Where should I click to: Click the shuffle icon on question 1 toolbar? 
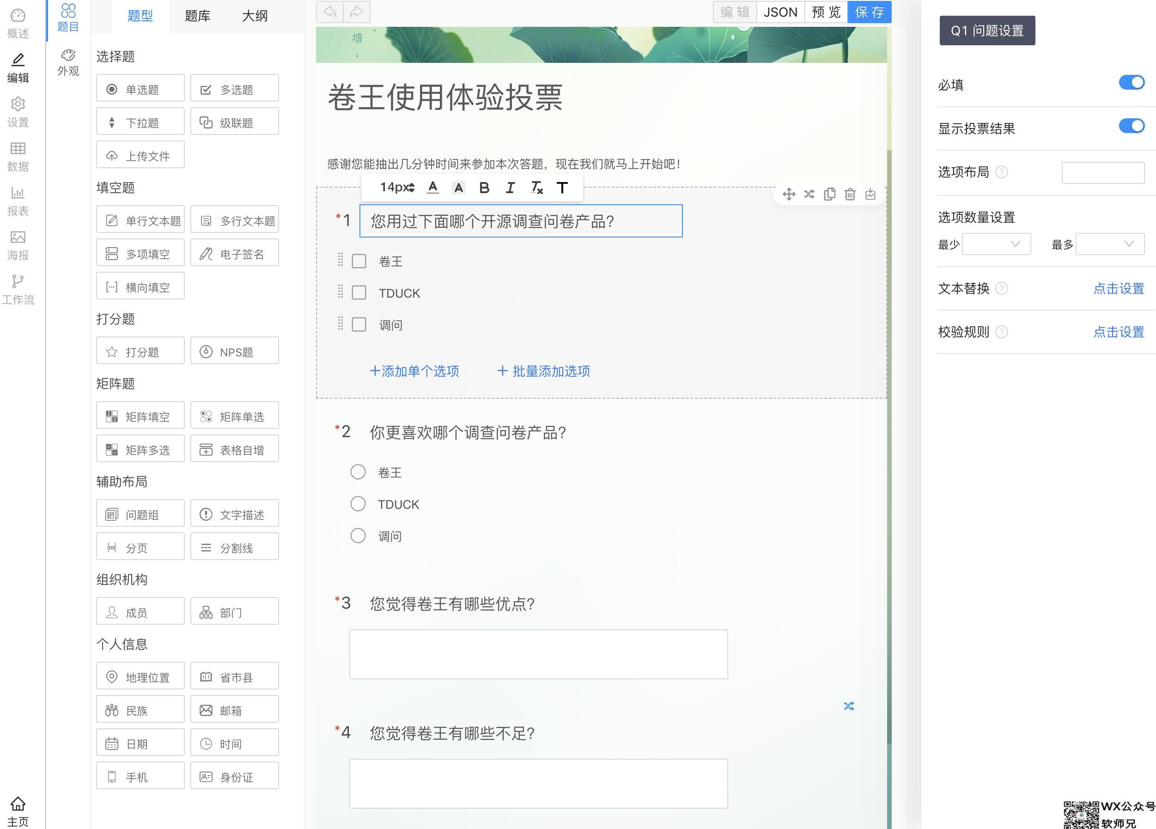point(809,194)
